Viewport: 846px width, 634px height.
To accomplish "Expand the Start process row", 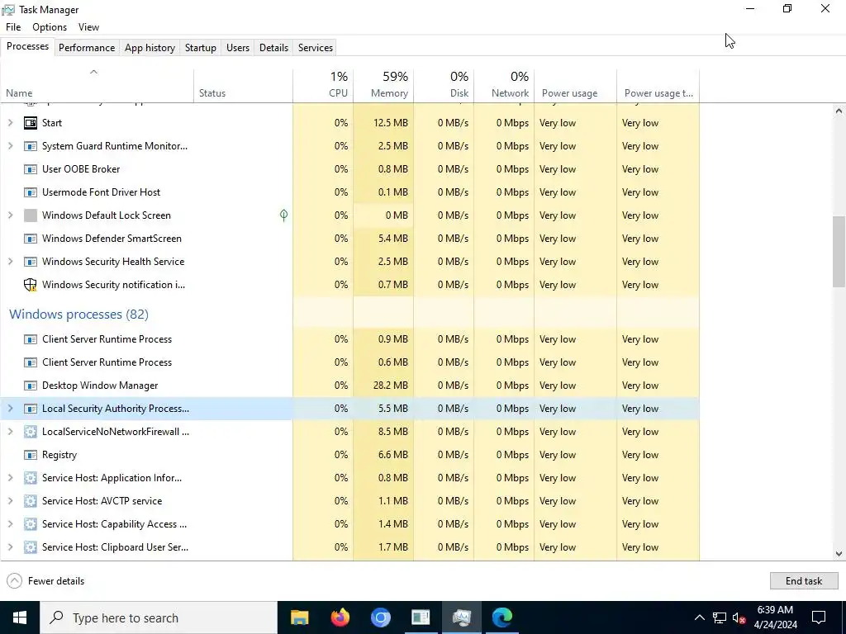I will click(10, 123).
